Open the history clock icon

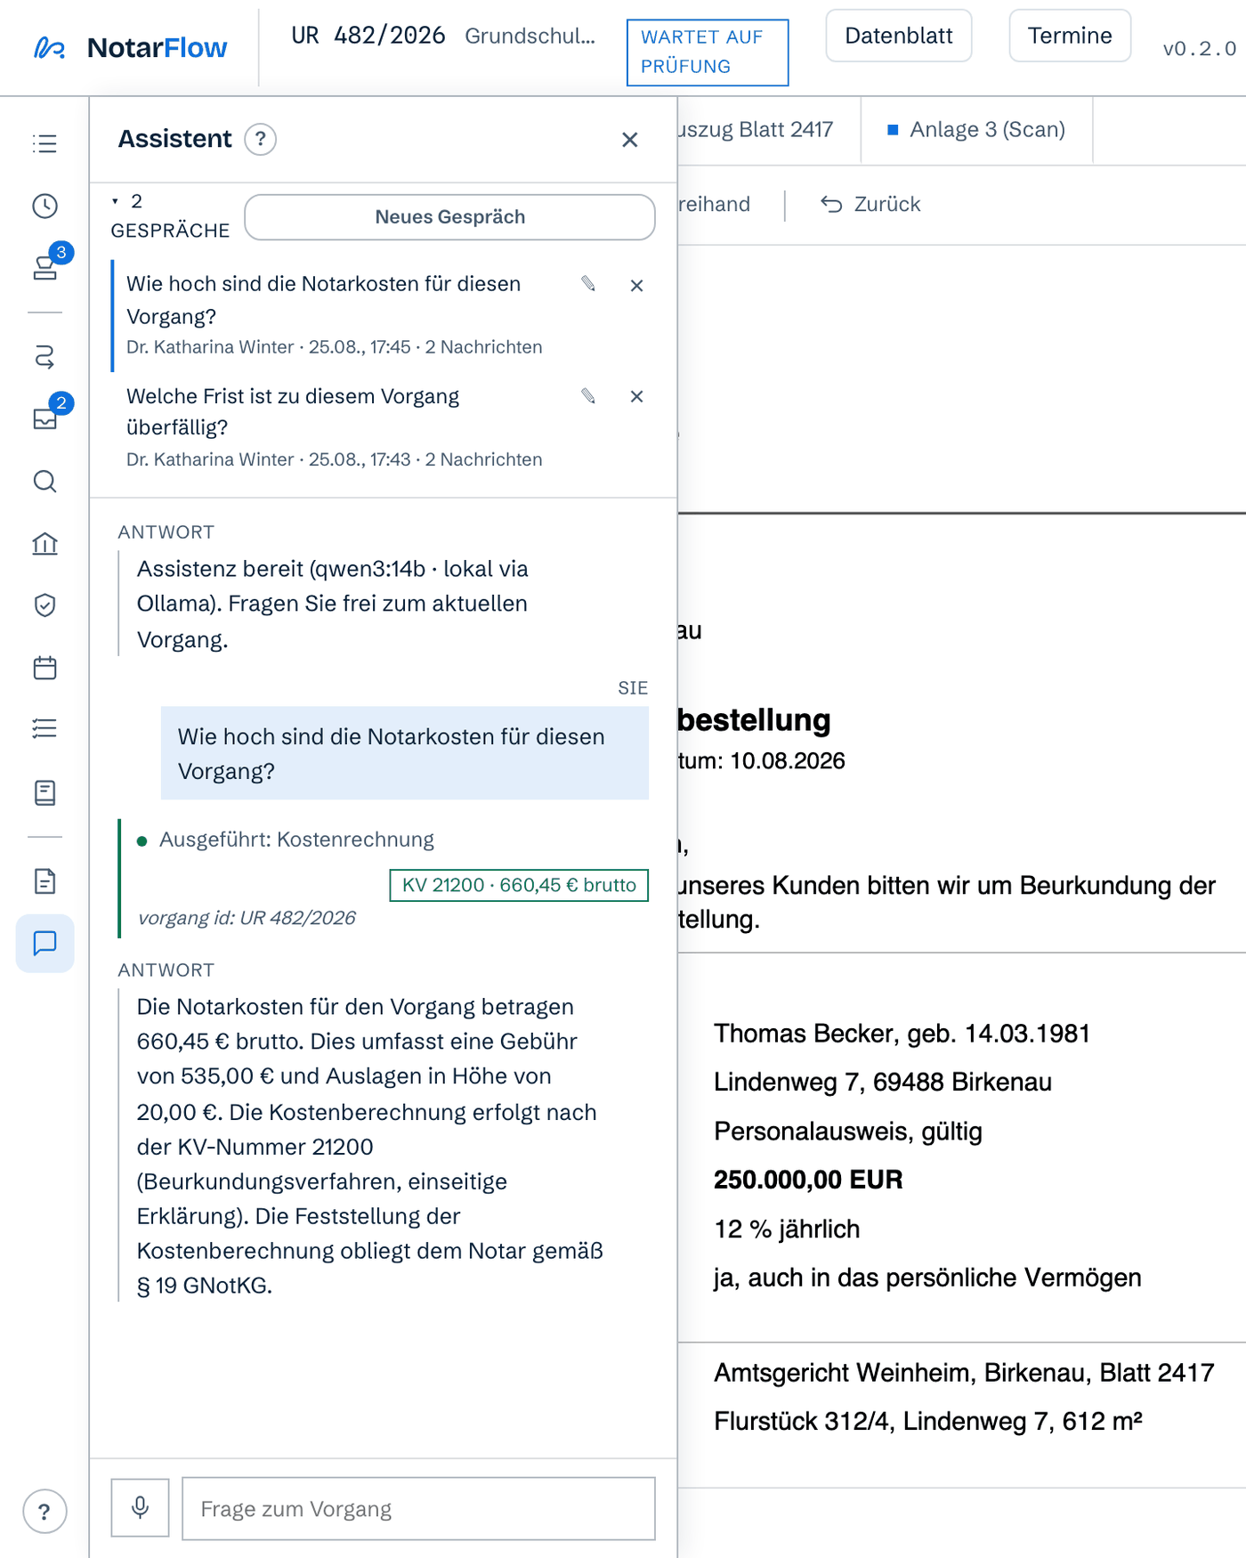[44, 206]
